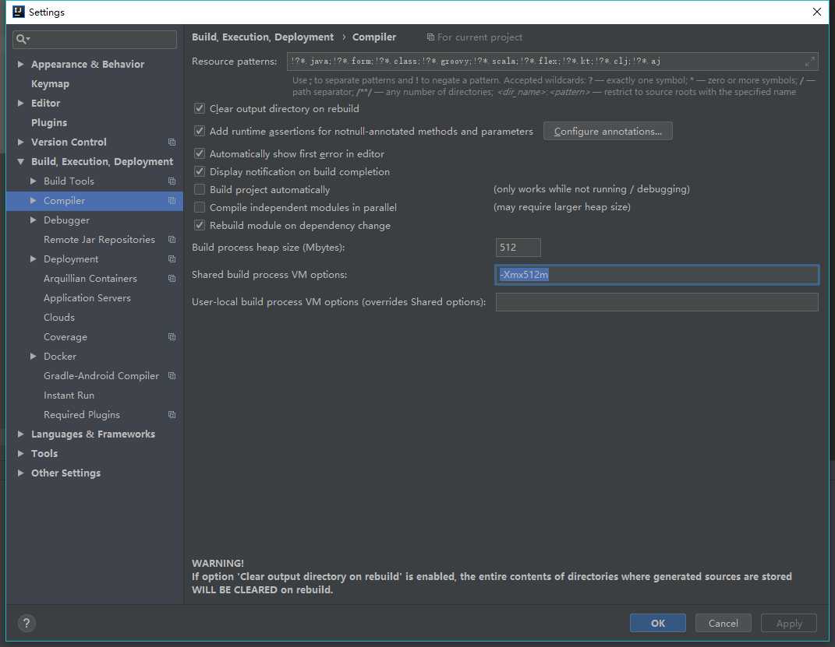Click the Apply button
Viewport: 835px width, 647px height.
coord(789,623)
